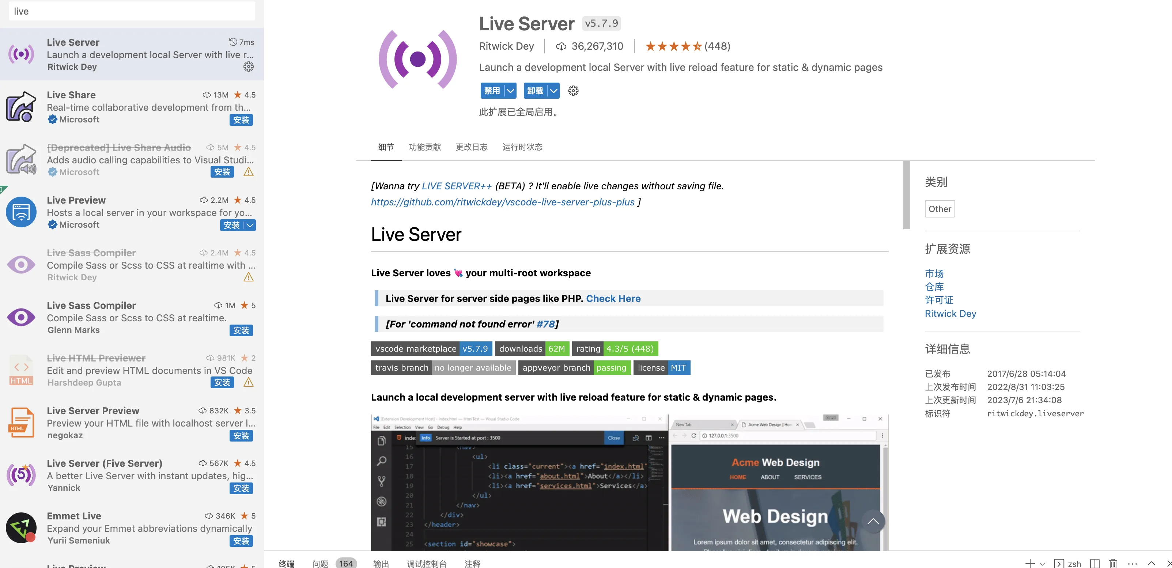The width and height of the screenshot is (1172, 568).
Task: Click the zsh terminal shell icon
Action: click(1059, 564)
